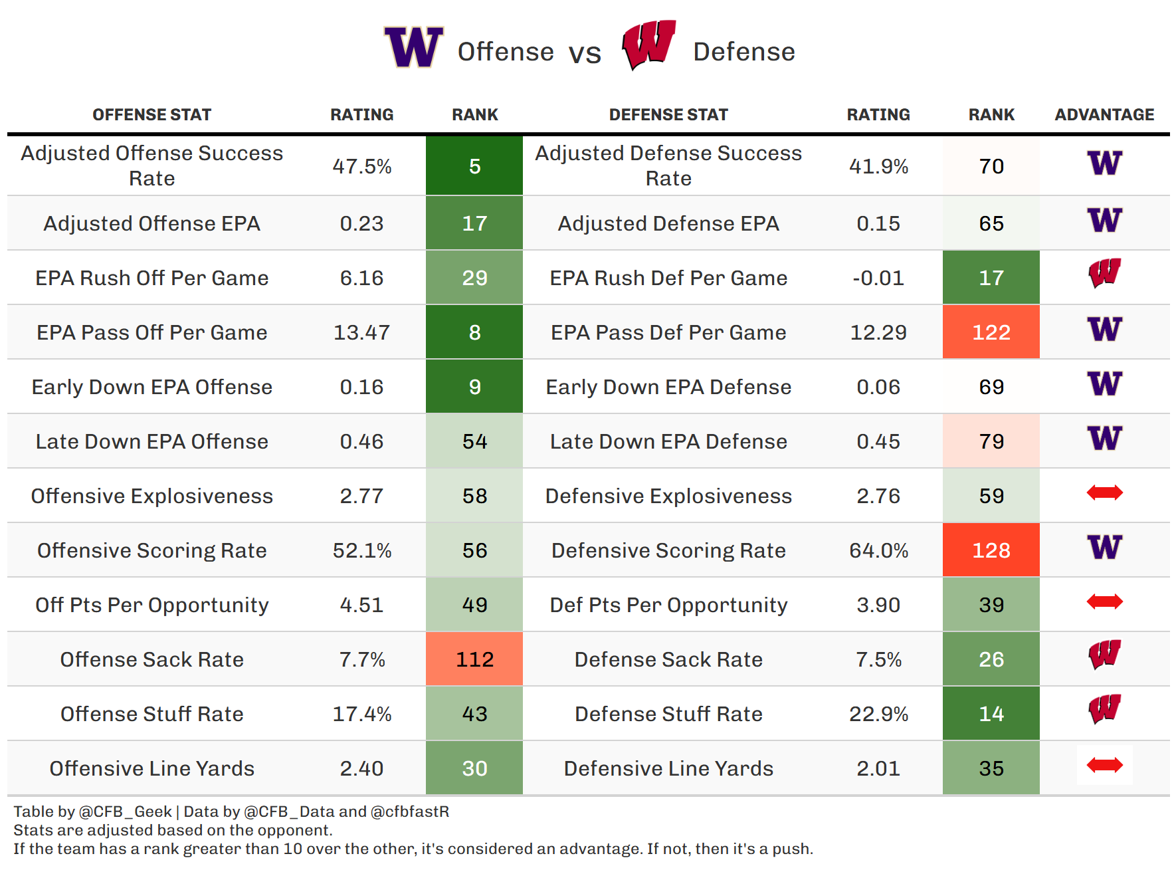Viewport: 1176px width, 872px height.
Task: Click the @CFB_Geek credit text
Action: (125, 812)
